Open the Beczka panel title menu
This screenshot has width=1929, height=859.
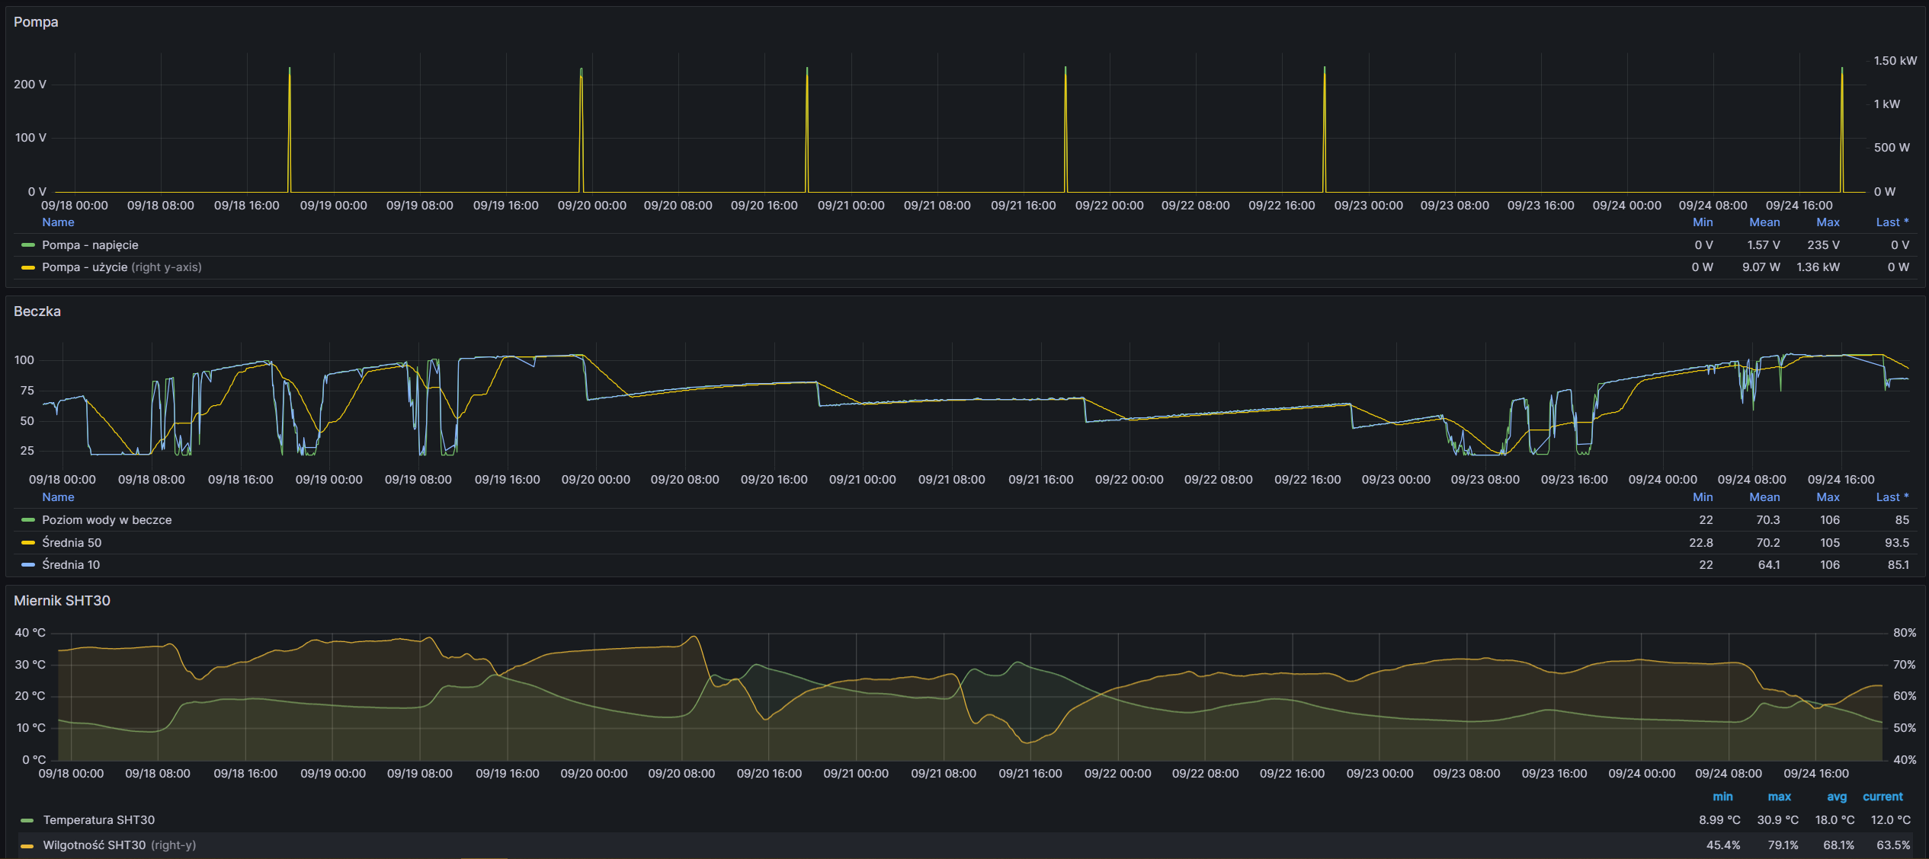point(37,311)
